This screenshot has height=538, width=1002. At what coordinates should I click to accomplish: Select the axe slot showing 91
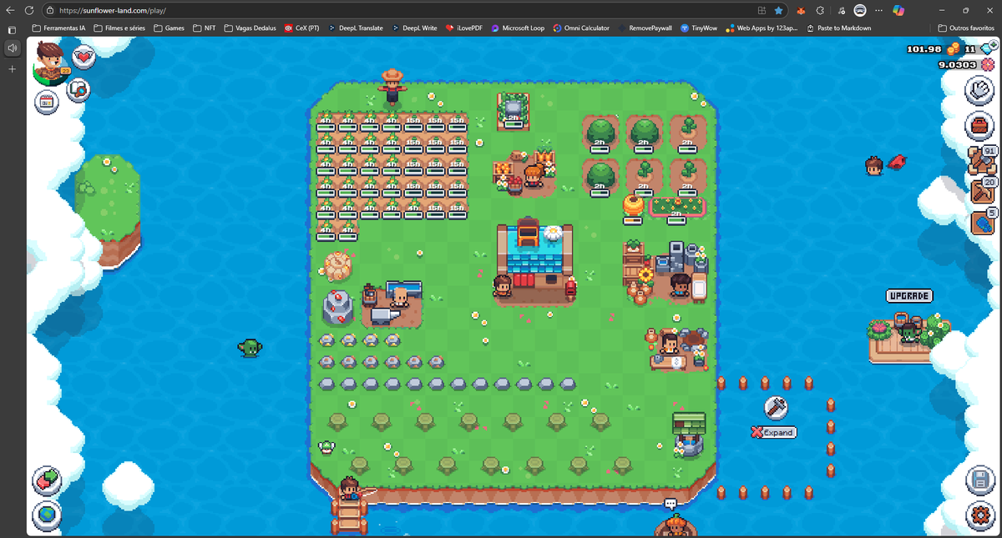pyautogui.click(x=982, y=160)
